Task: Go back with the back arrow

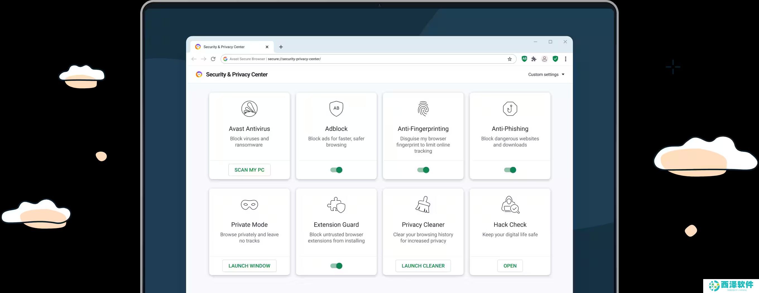Action: click(194, 59)
